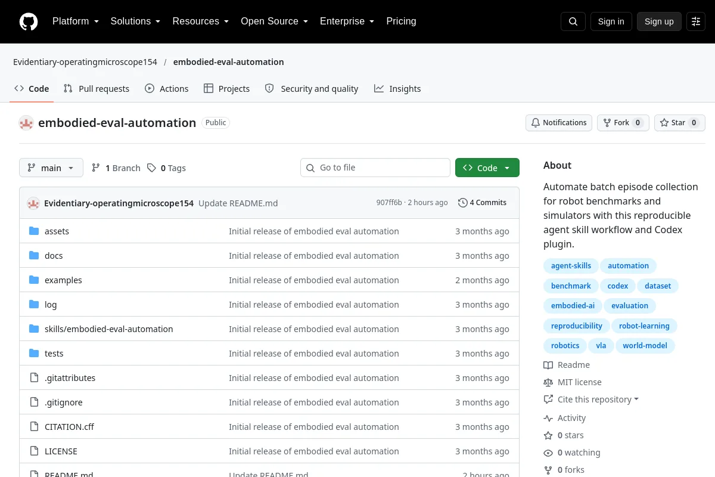The height and width of the screenshot is (477, 715).
Task: Click the Pricing link in header
Action: (401, 21)
